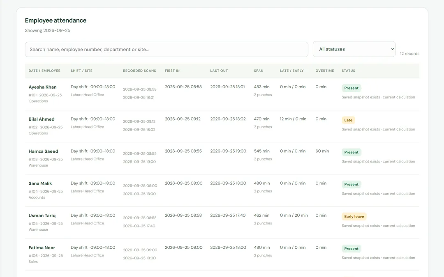The width and height of the screenshot is (444, 277).
Task: Click Usman Tariq's 462 min span value
Action: tap(261, 215)
